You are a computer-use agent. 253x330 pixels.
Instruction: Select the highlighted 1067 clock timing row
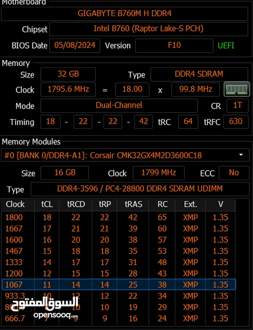pyautogui.click(x=119, y=285)
